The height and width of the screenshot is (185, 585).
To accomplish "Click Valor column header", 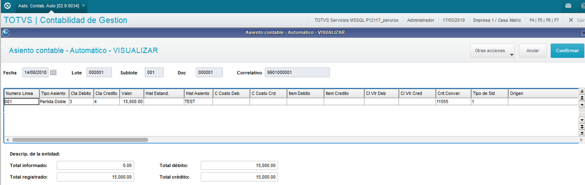I will [132, 93].
